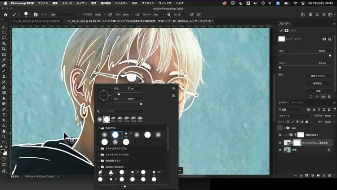Expand the ドライメディアブラシ folder
Screen dimensions: 337x190
(99, 148)
